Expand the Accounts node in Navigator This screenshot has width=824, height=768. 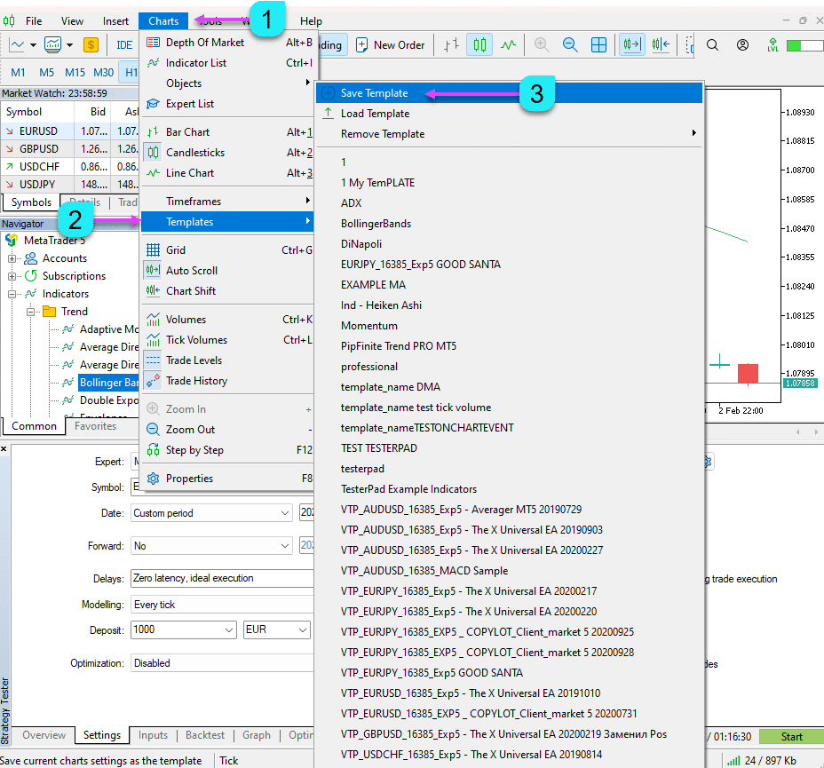click(x=13, y=258)
